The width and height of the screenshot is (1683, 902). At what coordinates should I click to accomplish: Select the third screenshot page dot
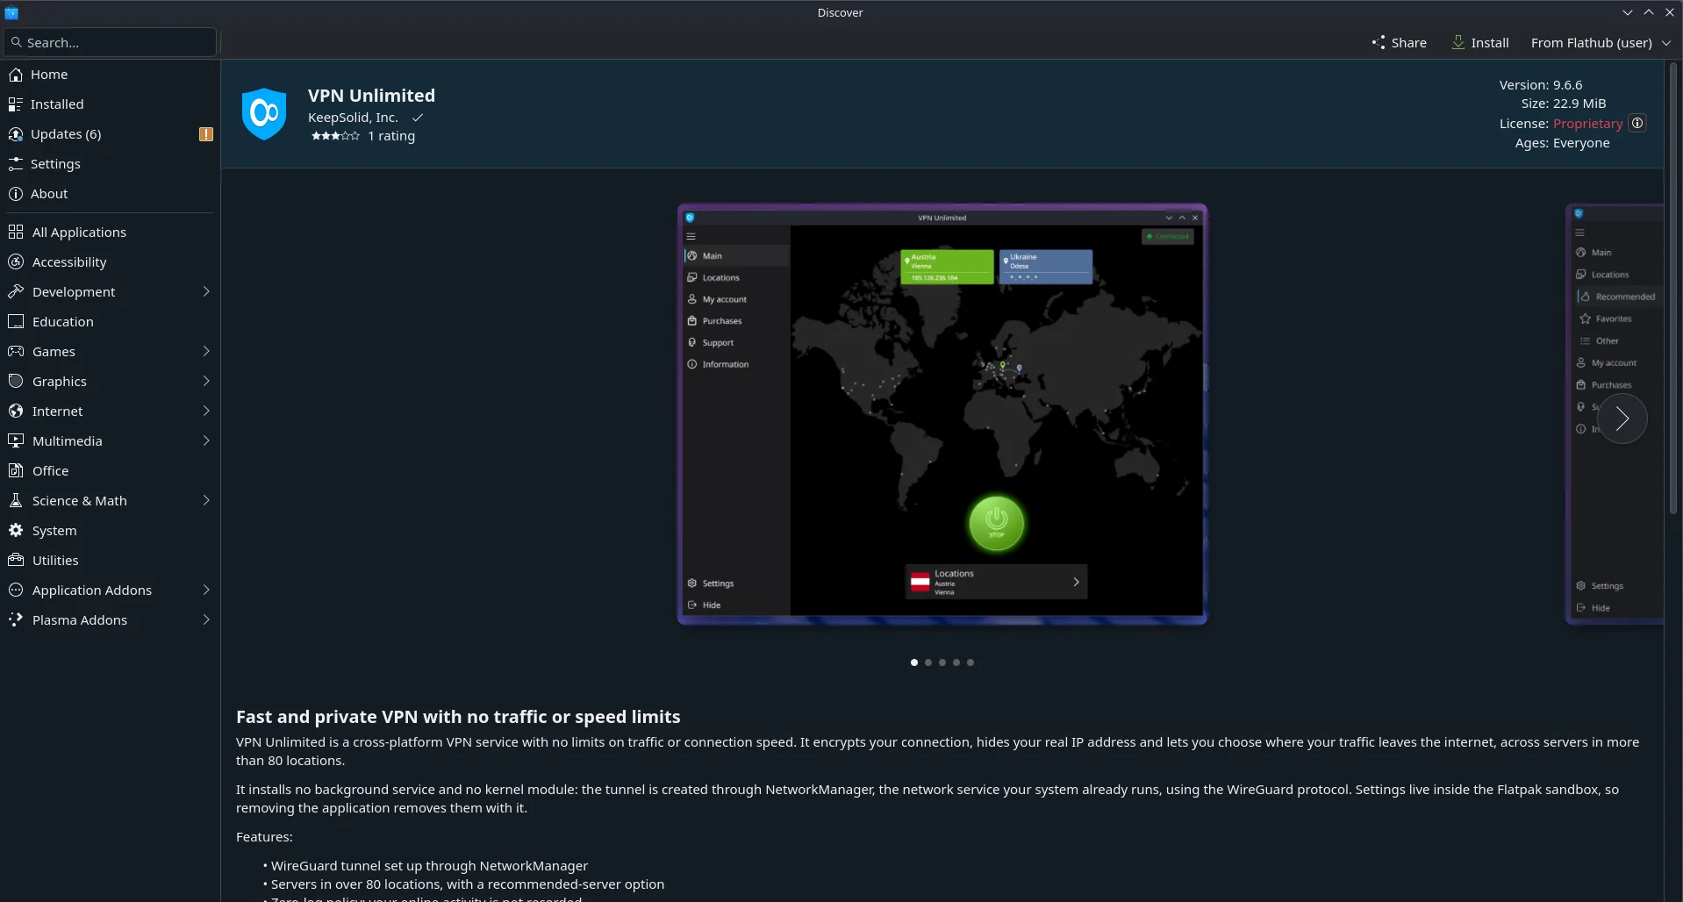(942, 662)
